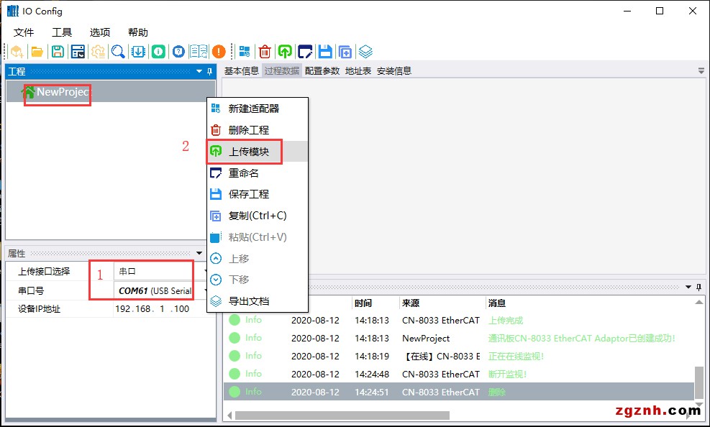Collapse the 属性 panel with its chevron
The image size is (710, 427).
pos(200,253)
